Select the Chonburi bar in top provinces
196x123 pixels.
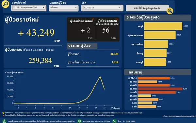[163, 26]
